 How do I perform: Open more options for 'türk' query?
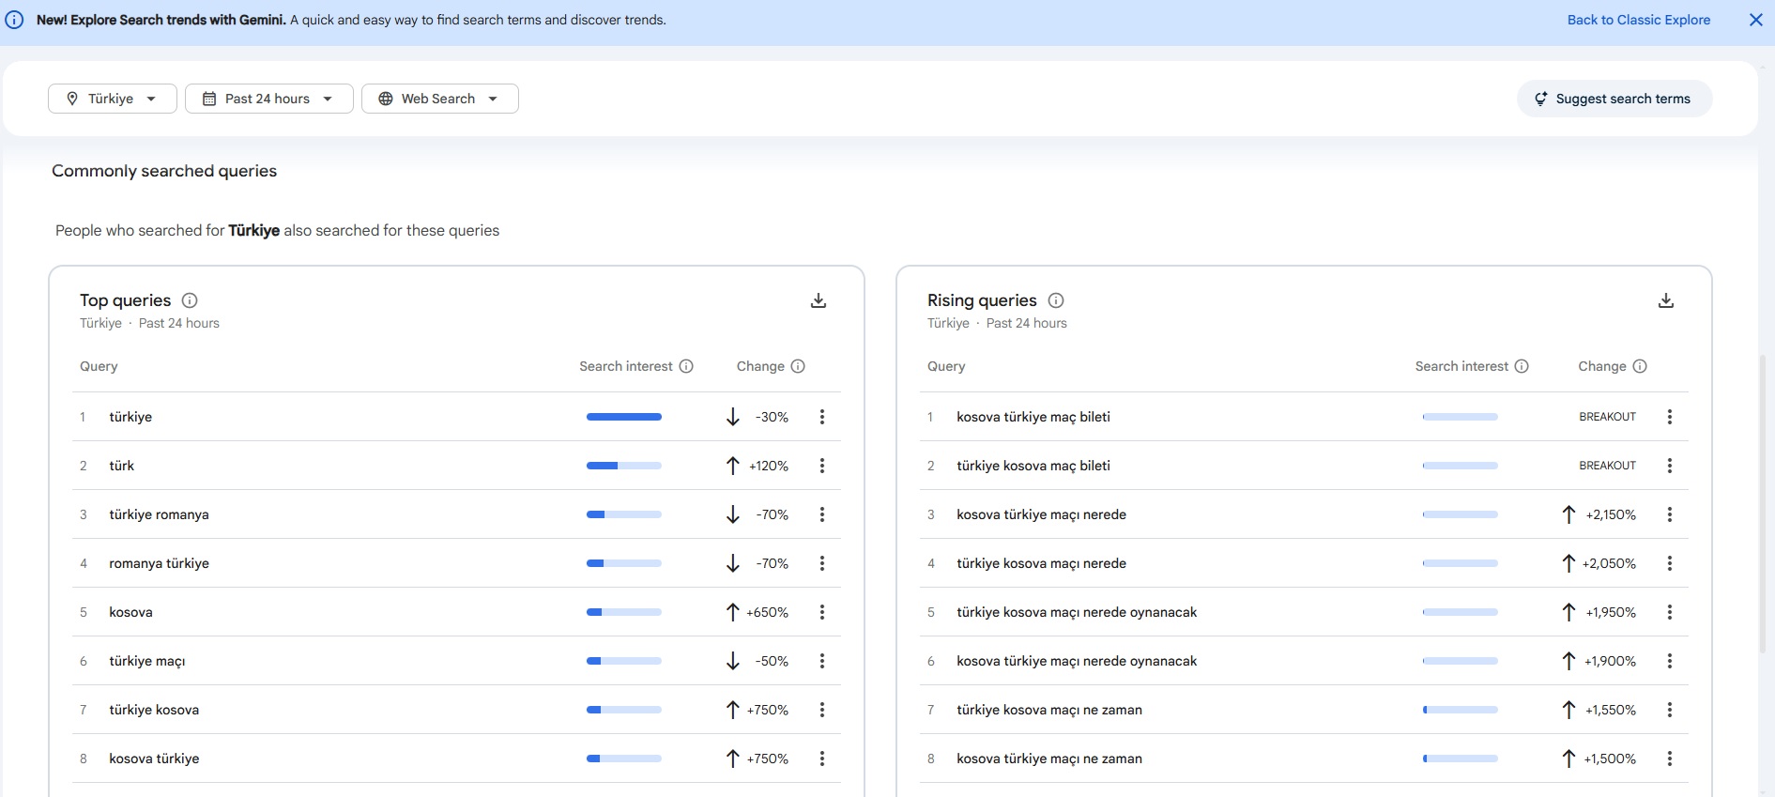point(822,466)
